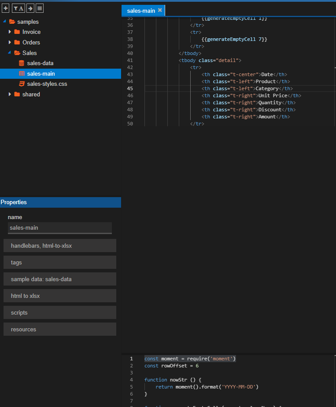Expand the shared folder
Screen dimensions: 336x407
click(x=10, y=94)
